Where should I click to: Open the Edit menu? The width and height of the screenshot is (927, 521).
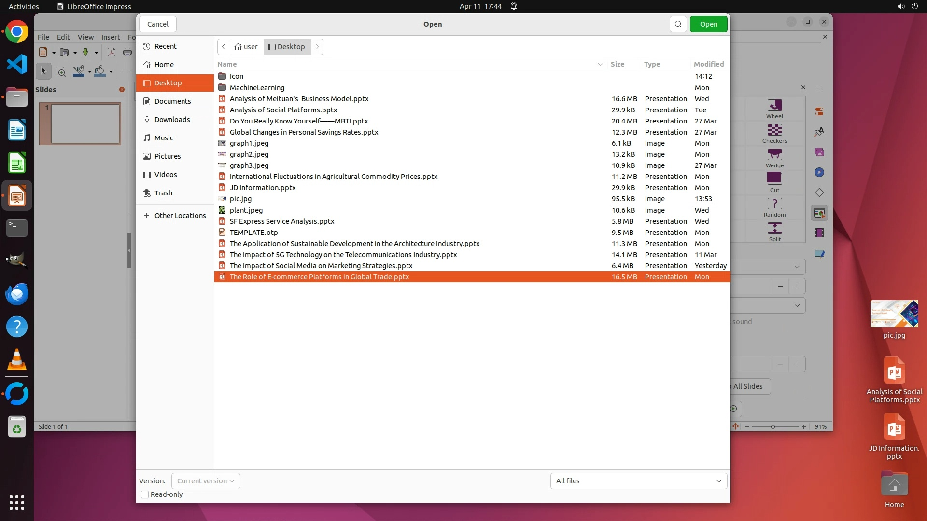(x=63, y=37)
